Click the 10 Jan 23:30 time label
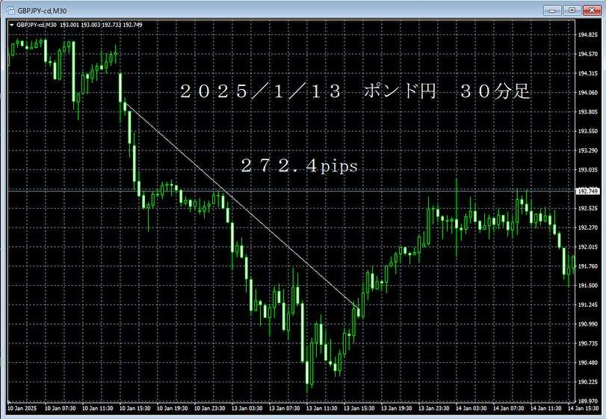This screenshot has width=606, height=419. coord(209,409)
